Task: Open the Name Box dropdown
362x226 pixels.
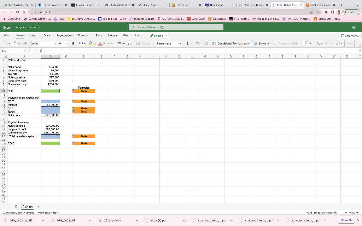Action: pyautogui.click(x=24, y=50)
